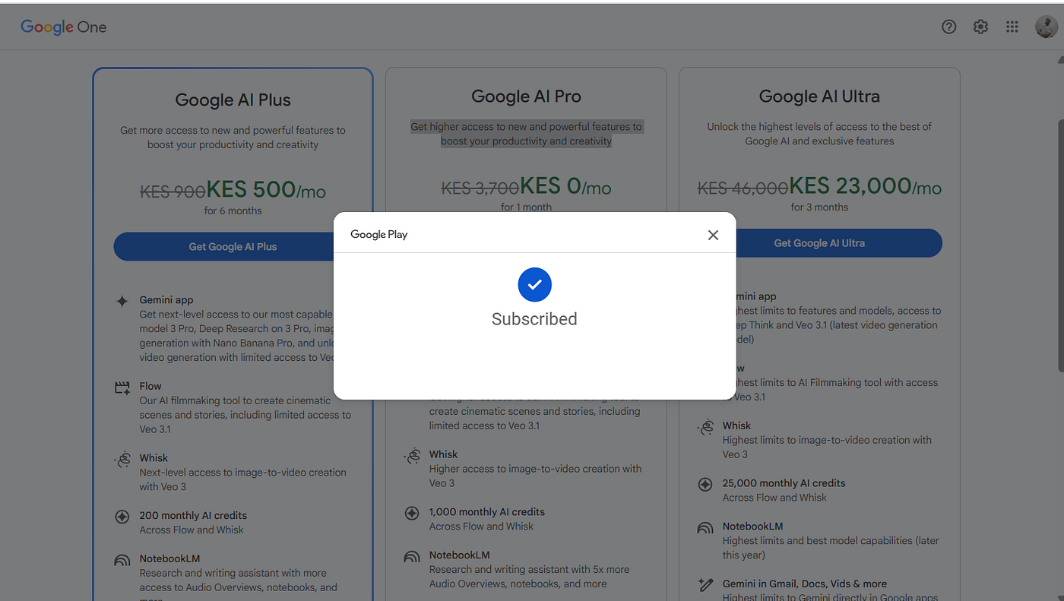The image size is (1064, 601).
Task: Close the Google Play subscribed dialog
Action: coord(712,235)
